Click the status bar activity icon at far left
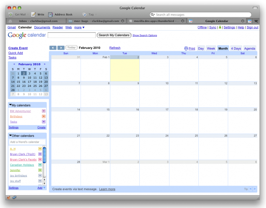266x208 pixels. [9, 197]
